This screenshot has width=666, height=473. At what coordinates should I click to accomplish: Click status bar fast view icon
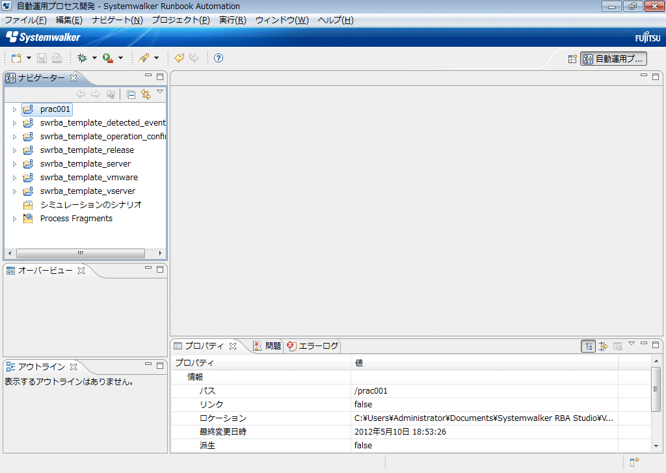click(635, 462)
